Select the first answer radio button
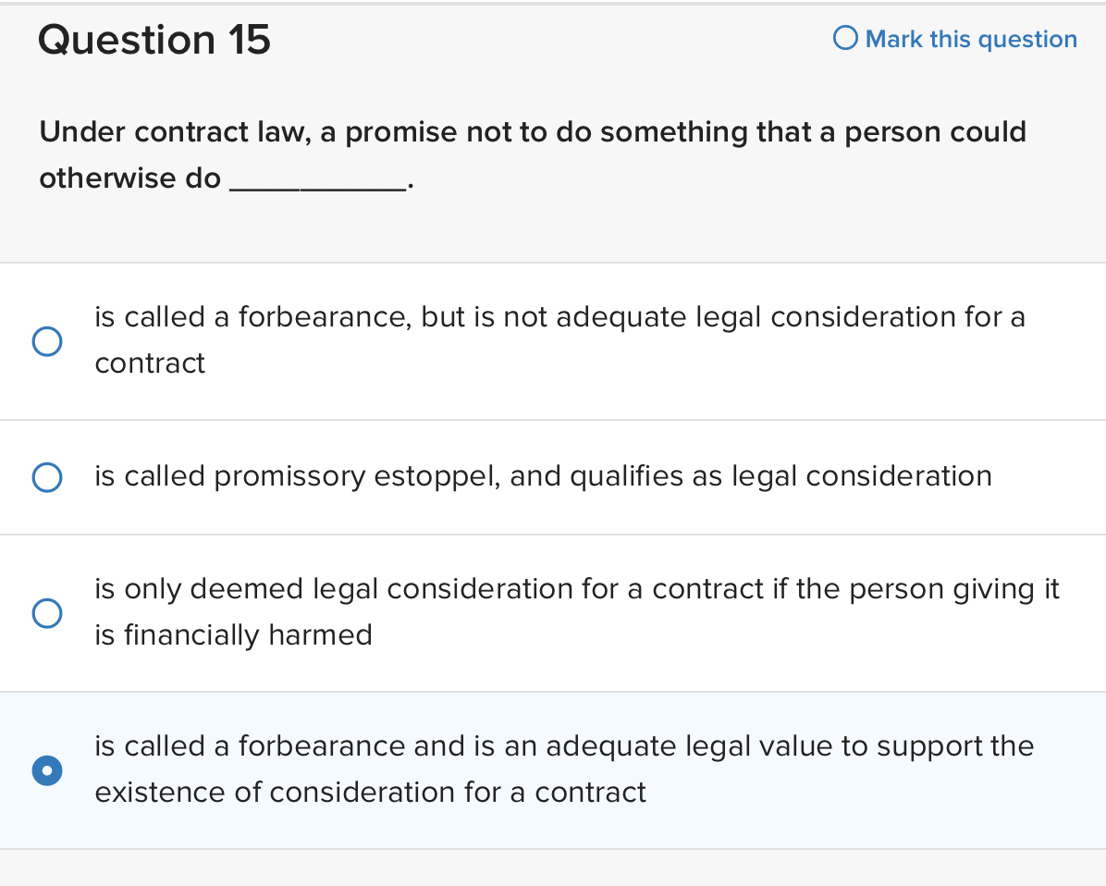This screenshot has width=1106, height=886. click(47, 341)
